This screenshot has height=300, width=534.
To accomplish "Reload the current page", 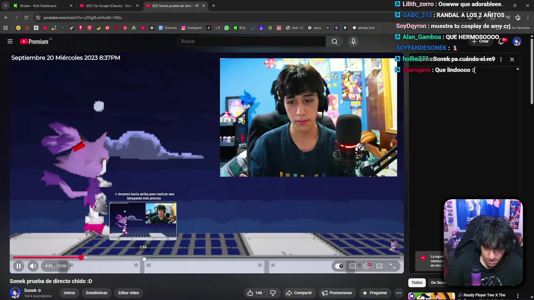I will tap(26, 17).
